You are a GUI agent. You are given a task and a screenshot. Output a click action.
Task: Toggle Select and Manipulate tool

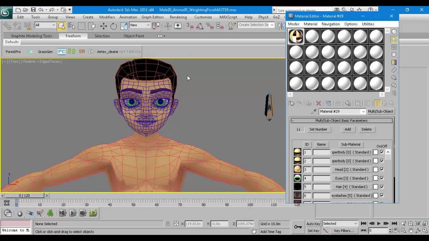pos(168,26)
